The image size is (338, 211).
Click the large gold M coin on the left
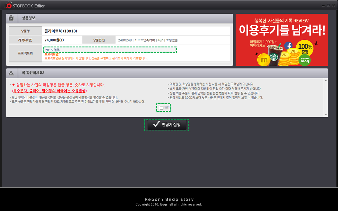[264, 60]
